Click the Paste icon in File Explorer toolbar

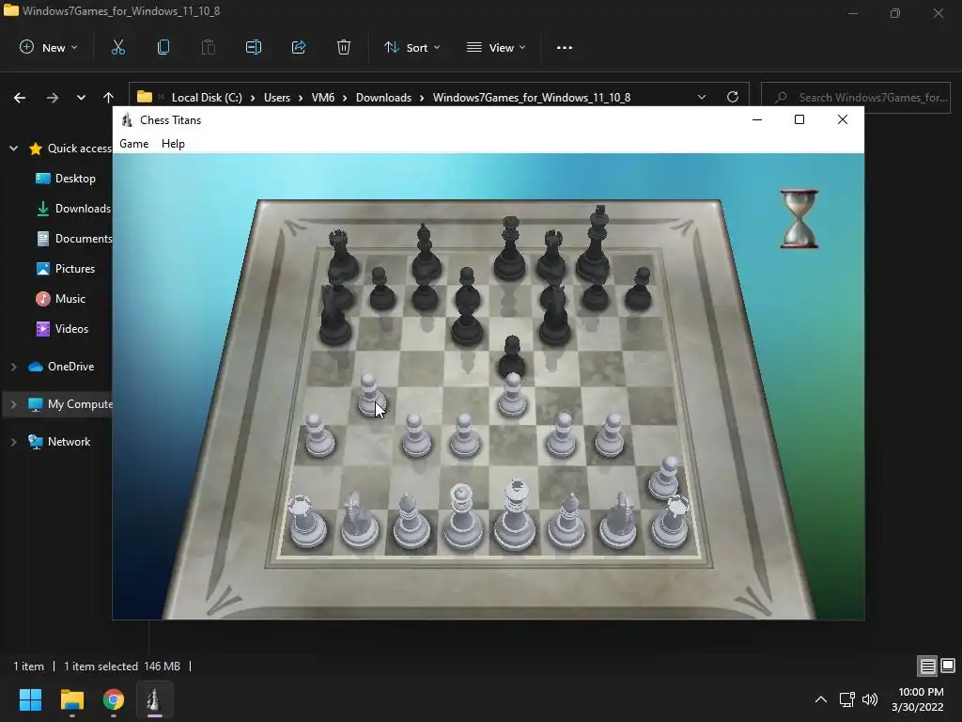pos(209,47)
